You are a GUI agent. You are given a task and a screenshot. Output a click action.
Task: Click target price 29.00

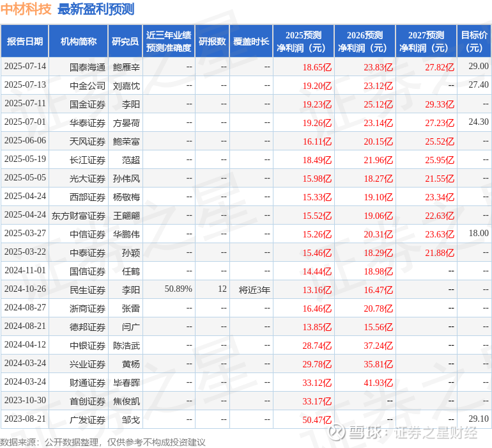coord(479,67)
